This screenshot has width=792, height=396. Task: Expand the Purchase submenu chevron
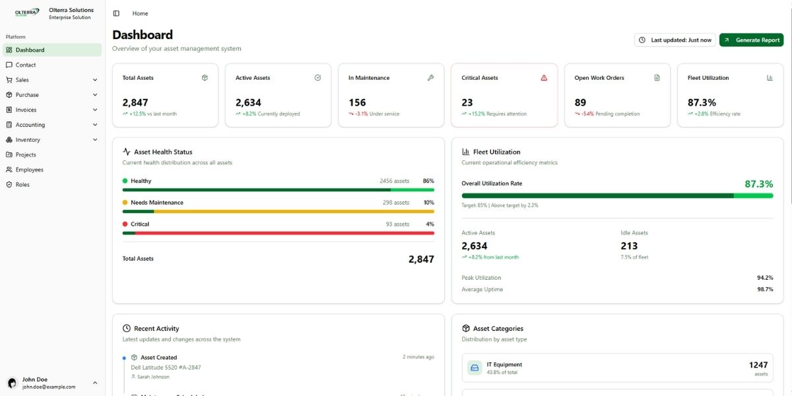coord(95,95)
